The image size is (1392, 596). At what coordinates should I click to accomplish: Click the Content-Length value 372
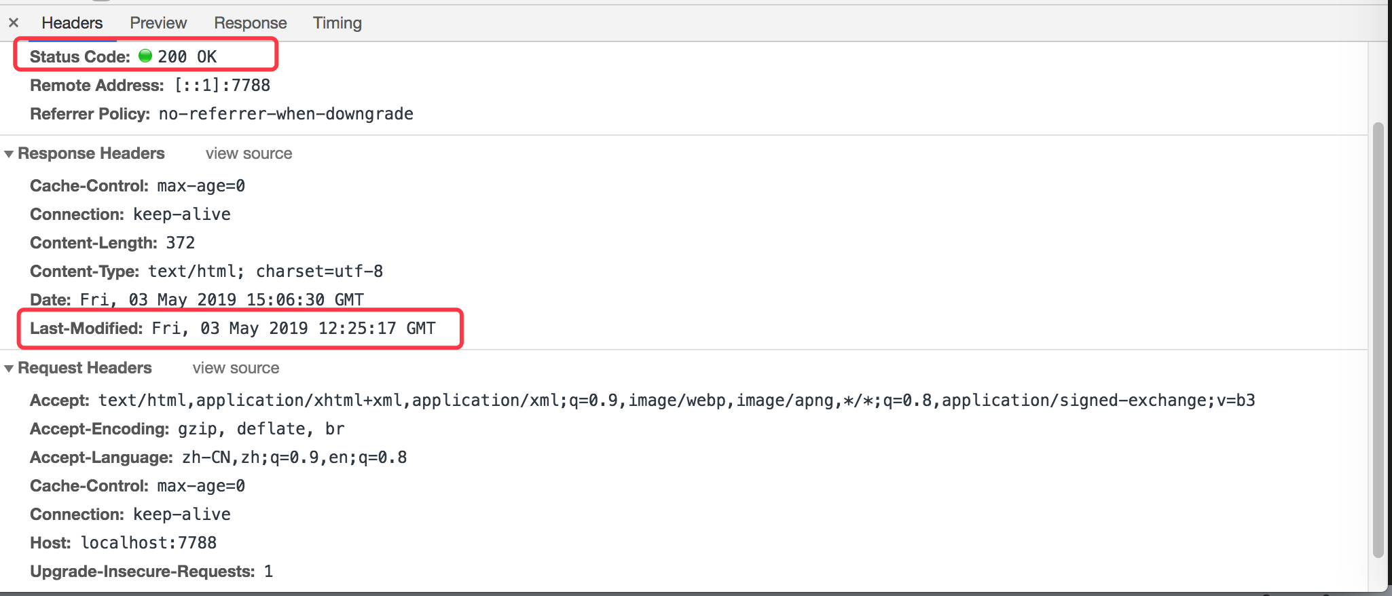pos(181,243)
